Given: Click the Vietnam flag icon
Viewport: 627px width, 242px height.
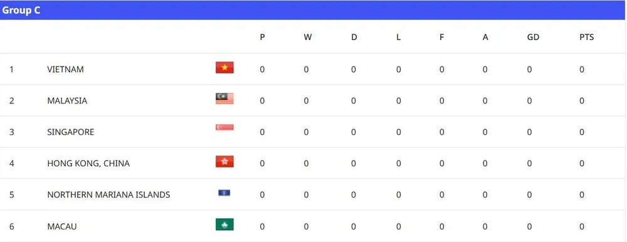Looking at the screenshot, I should pyautogui.click(x=224, y=68).
